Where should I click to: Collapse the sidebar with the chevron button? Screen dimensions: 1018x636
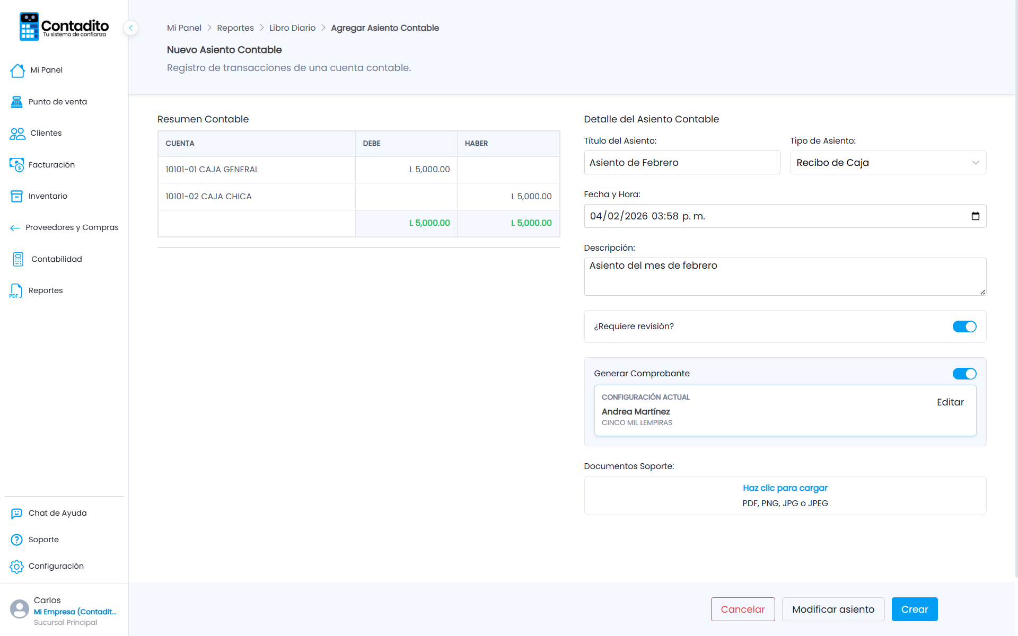130,28
